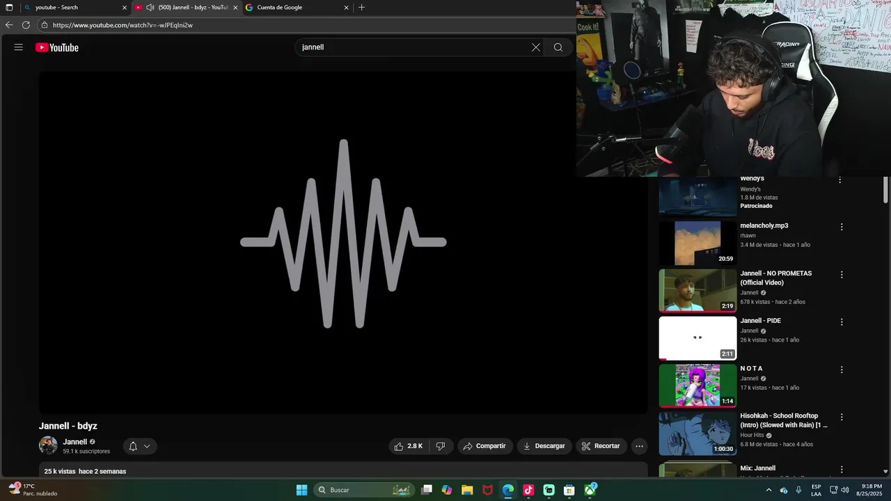891x501 pixels.
Task: Click the Windows Buscar search box
Action: pos(363,490)
